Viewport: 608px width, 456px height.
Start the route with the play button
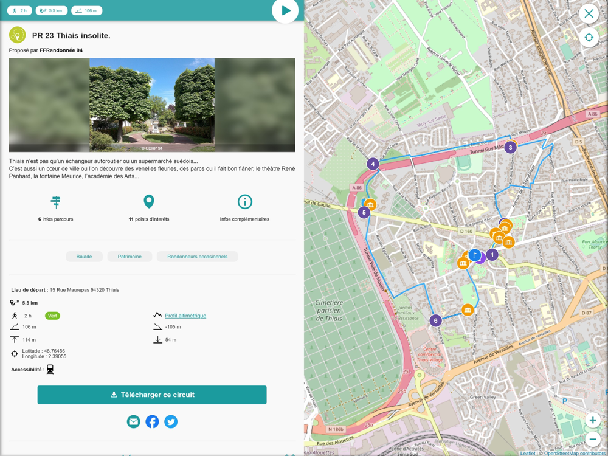pos(285,10)
